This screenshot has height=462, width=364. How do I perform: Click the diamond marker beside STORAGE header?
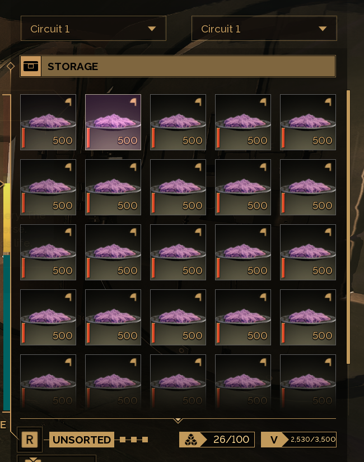11,66
